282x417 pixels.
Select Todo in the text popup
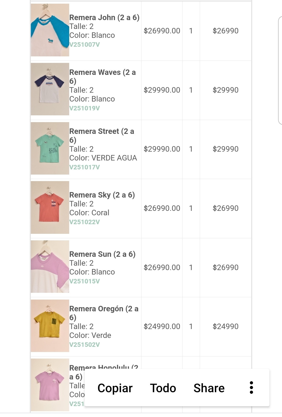[x=163, y=388]
